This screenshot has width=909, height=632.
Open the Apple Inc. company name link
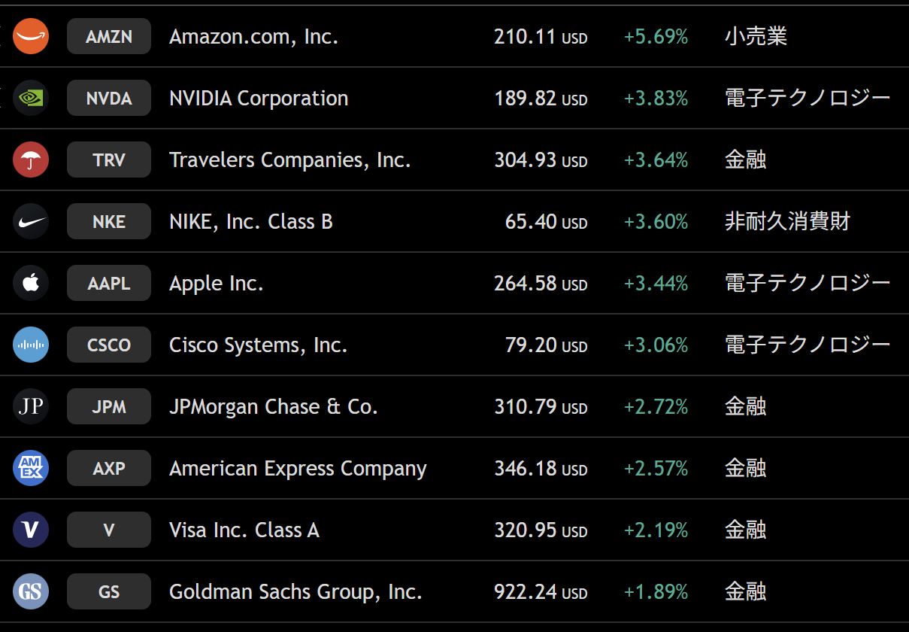tap(217, 284)
